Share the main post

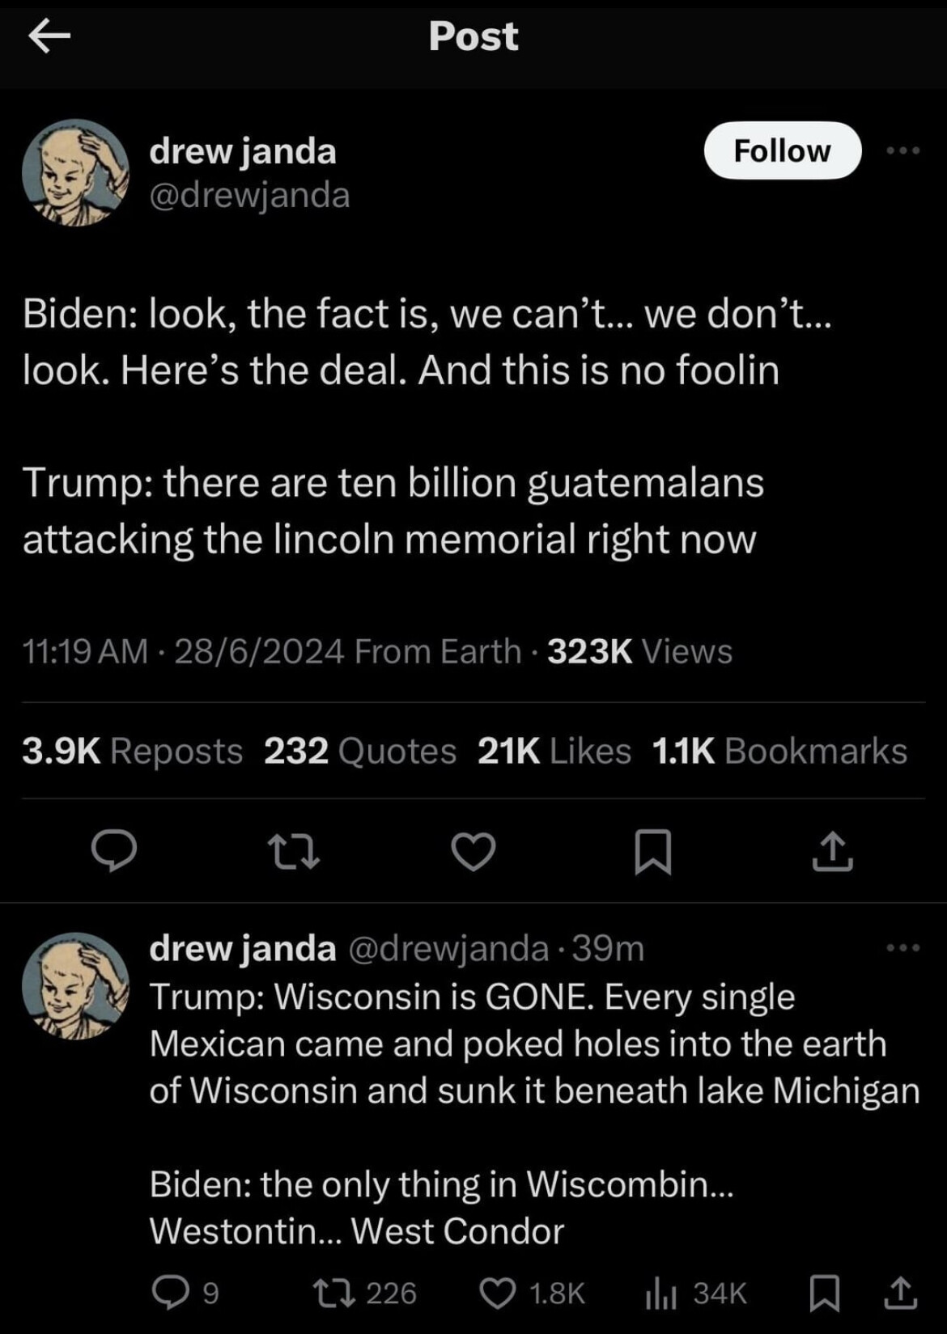(x=832, y=852)
